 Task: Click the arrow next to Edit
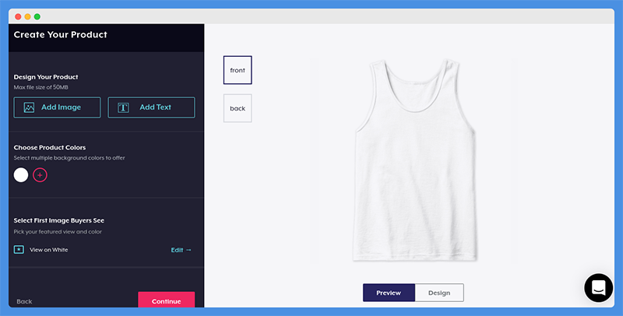188,250
